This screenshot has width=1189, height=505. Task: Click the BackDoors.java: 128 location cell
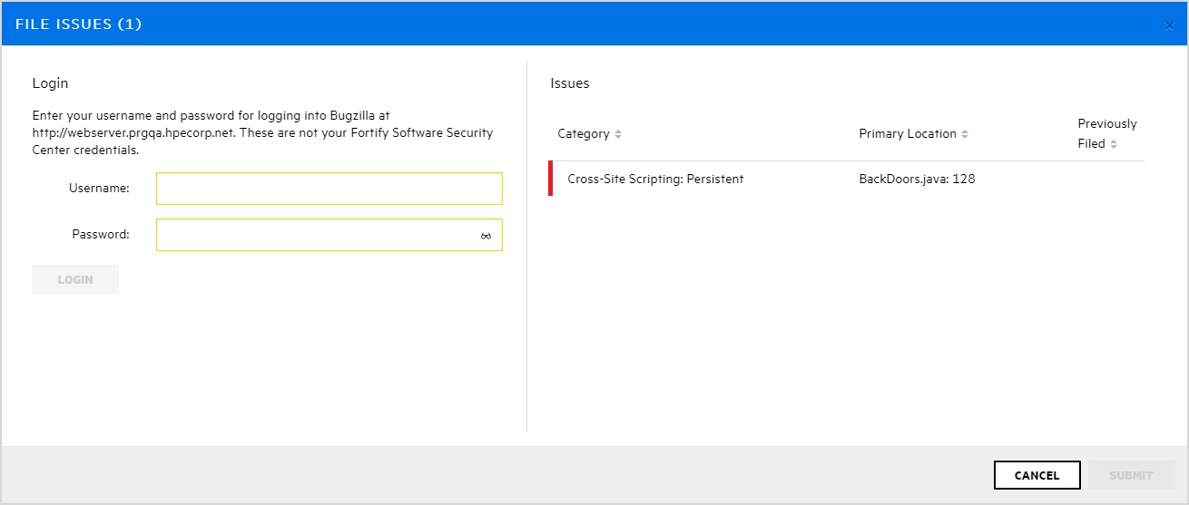pos(917,180)
